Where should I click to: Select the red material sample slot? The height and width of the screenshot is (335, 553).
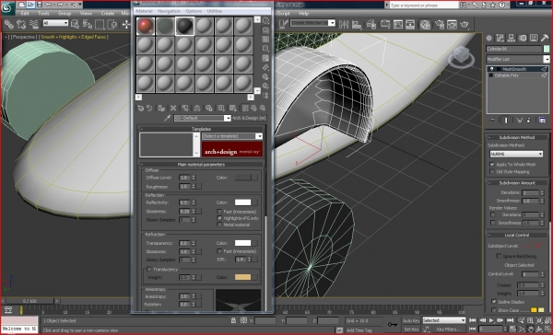pyautogui.click(x=146, y=26)
